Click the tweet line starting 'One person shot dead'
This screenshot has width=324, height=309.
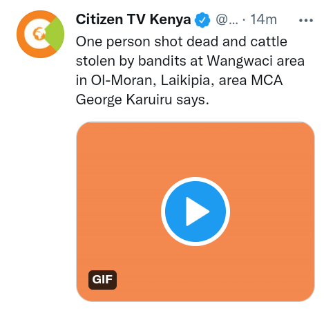tap(182, 42)
